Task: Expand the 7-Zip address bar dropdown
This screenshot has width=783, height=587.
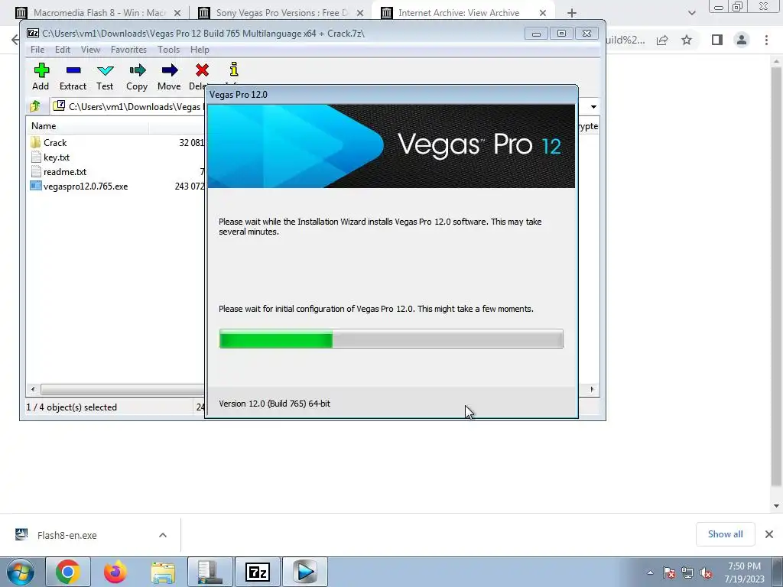Action: click(593, 107)
